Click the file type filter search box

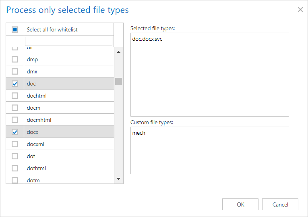tap(68, 41)
